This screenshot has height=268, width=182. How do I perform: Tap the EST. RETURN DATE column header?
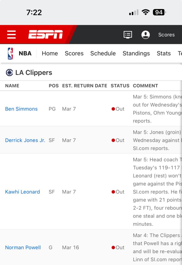[85, 86]
